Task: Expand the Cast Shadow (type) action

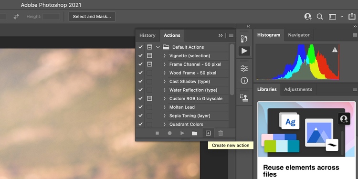Action: click(x=164, y=82)
